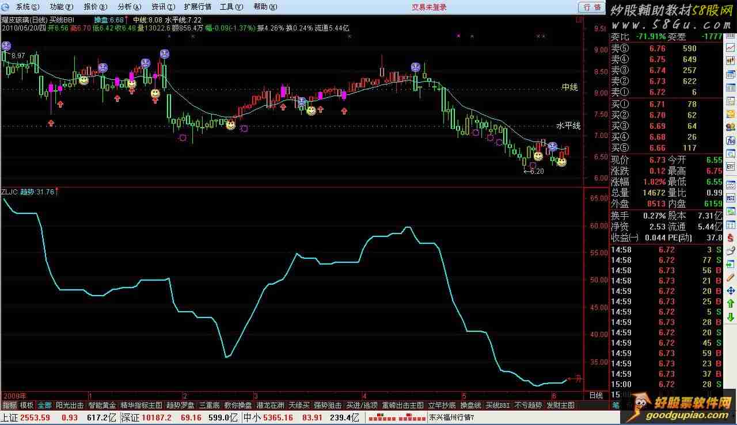The height and width of the screenshot is (425, 737).
Task: Open the 资讯 menu
Action: pyautogui.click(x=164, y=7)
